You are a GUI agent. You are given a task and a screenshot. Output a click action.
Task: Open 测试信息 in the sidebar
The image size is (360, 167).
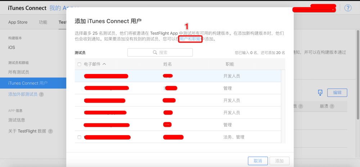pyautogui.click(x=17, y=120)
